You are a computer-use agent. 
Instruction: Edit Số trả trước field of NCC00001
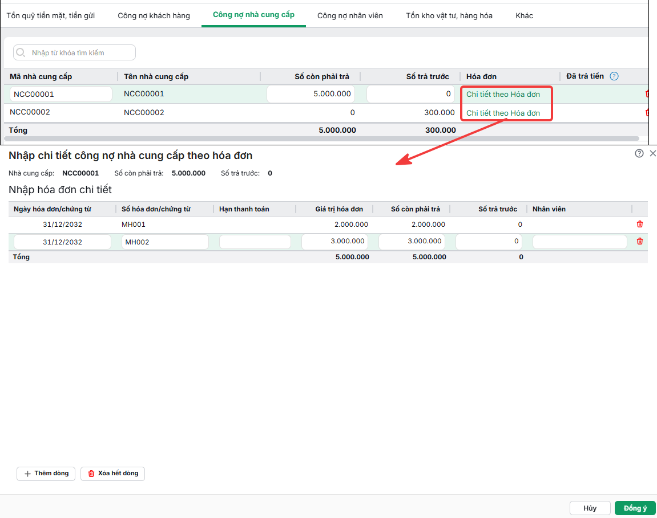[410, 94]
